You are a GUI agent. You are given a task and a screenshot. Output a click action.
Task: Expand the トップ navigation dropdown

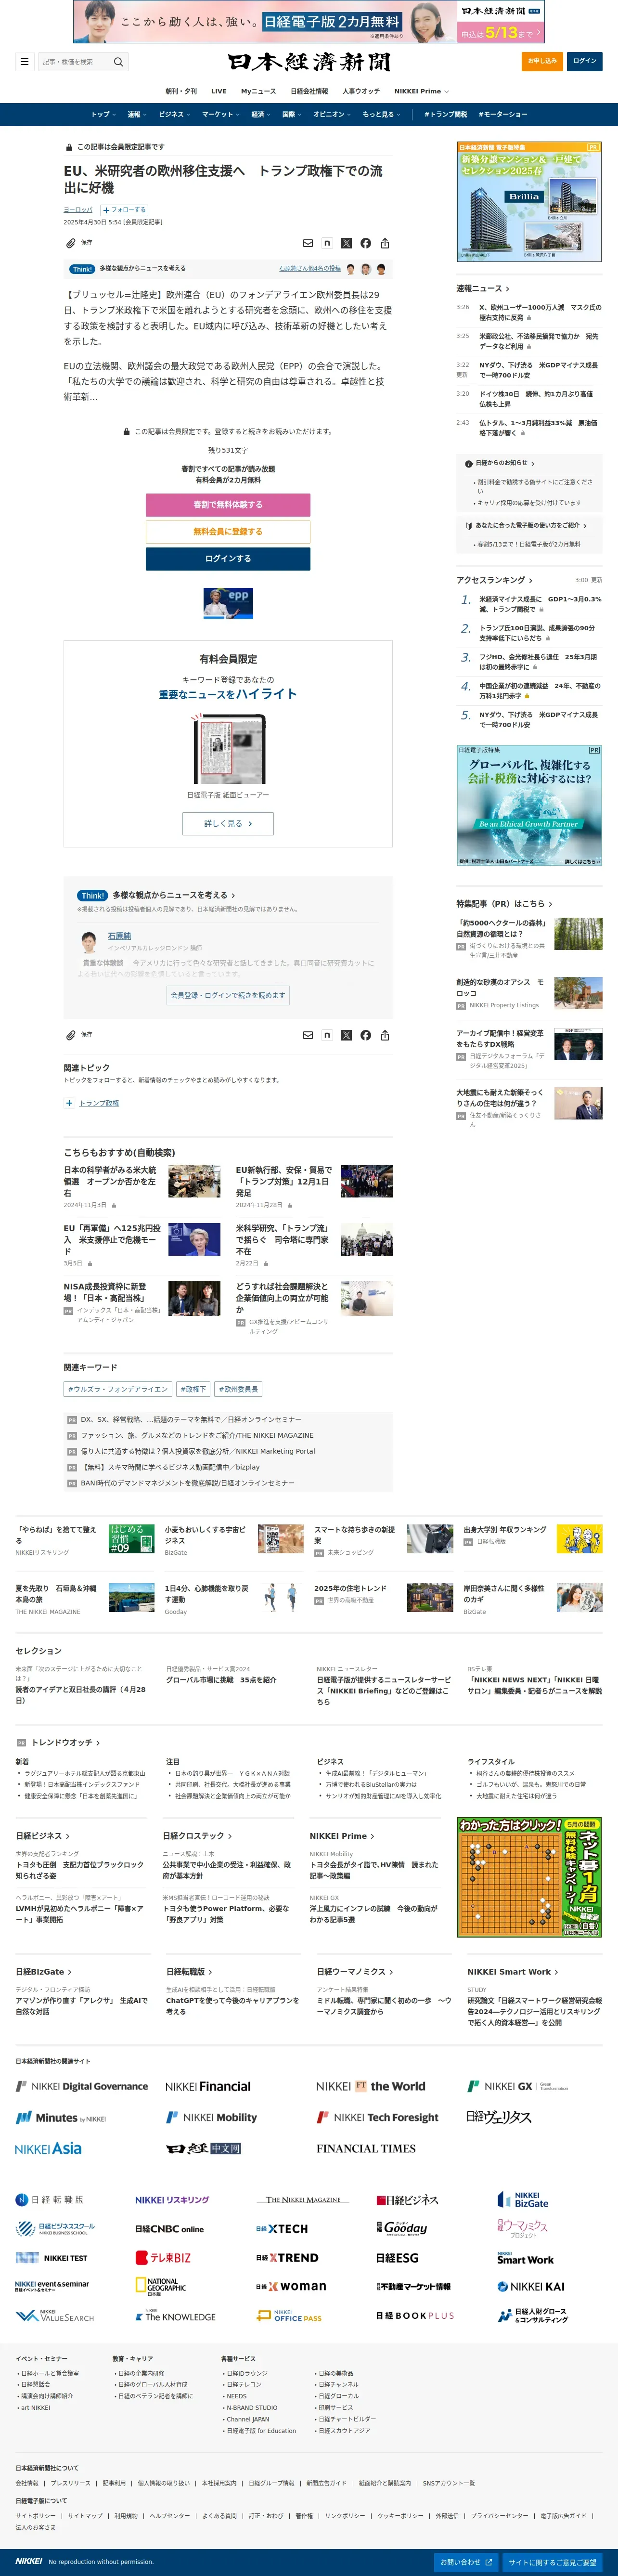click(x=103, y=114)
